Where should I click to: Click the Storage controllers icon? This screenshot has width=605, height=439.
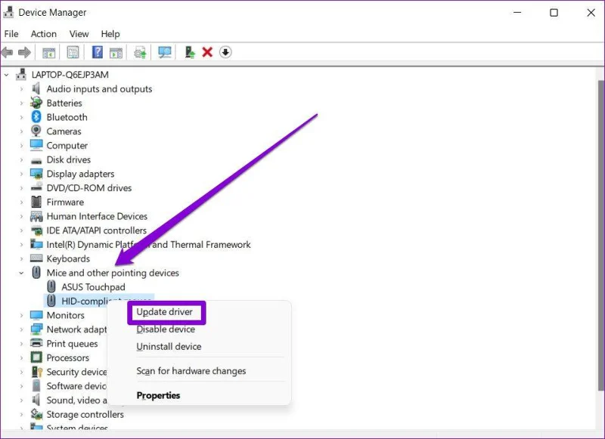coord(36,414)
